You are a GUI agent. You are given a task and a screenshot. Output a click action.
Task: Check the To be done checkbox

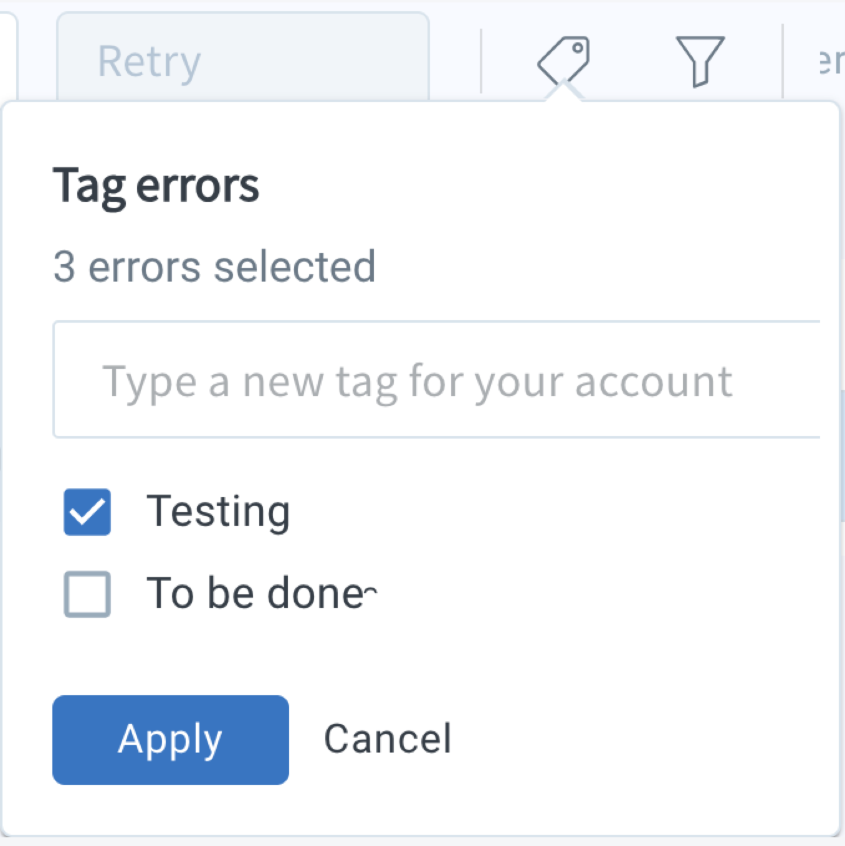click(87, 595)
